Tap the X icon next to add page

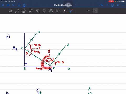coord(118,5)
